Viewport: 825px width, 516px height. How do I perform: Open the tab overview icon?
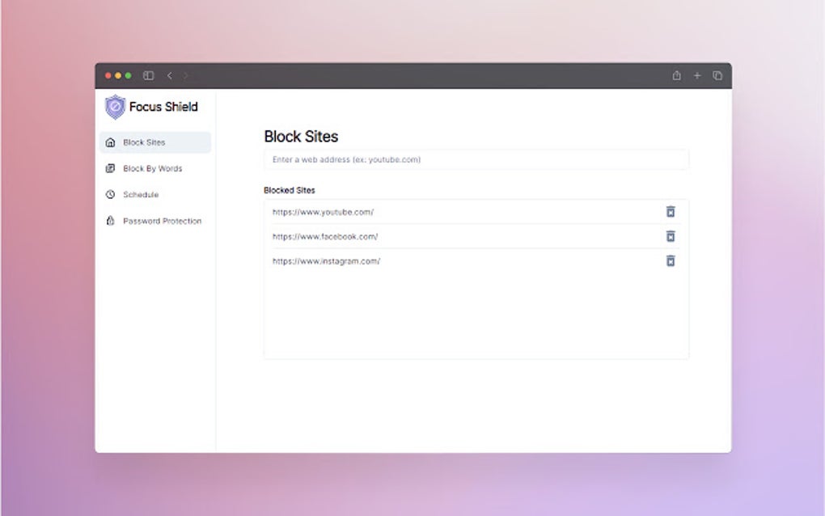pos(717,75)
